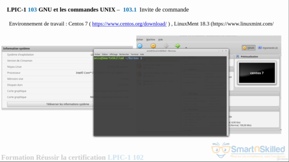Open the VirtualBox Aide menu

click(161, 40)
